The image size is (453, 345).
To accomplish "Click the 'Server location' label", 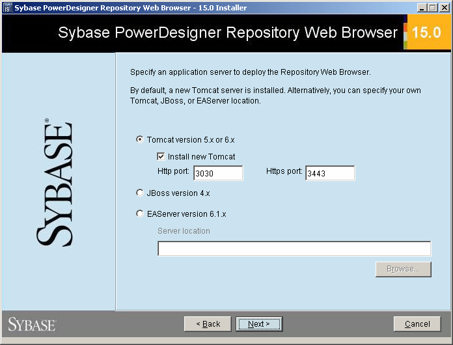I will (184, 231).
